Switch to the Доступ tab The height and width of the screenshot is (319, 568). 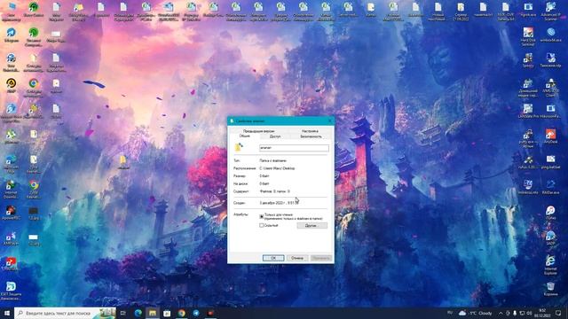pos(275,136)
